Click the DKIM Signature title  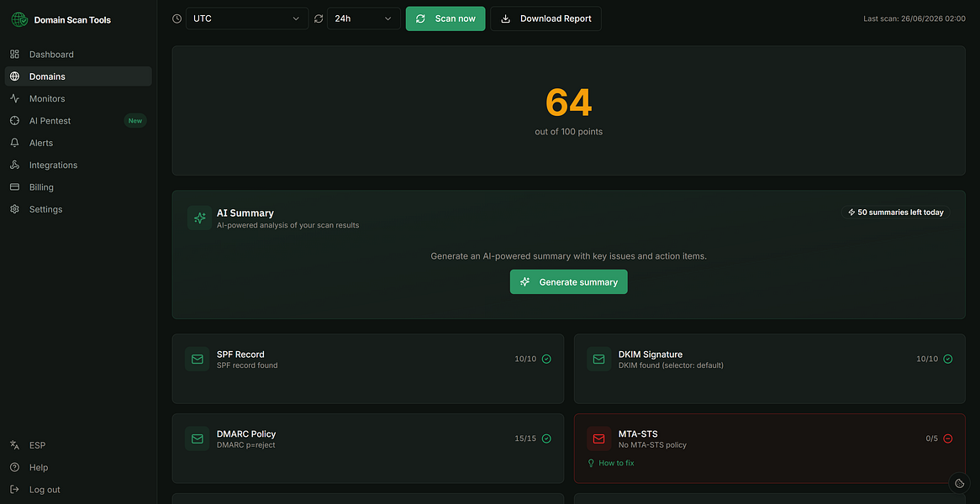click(x=651, y=354)
